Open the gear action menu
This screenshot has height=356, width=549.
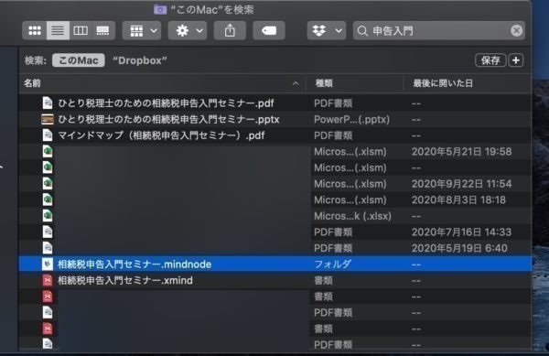point(188,31)
